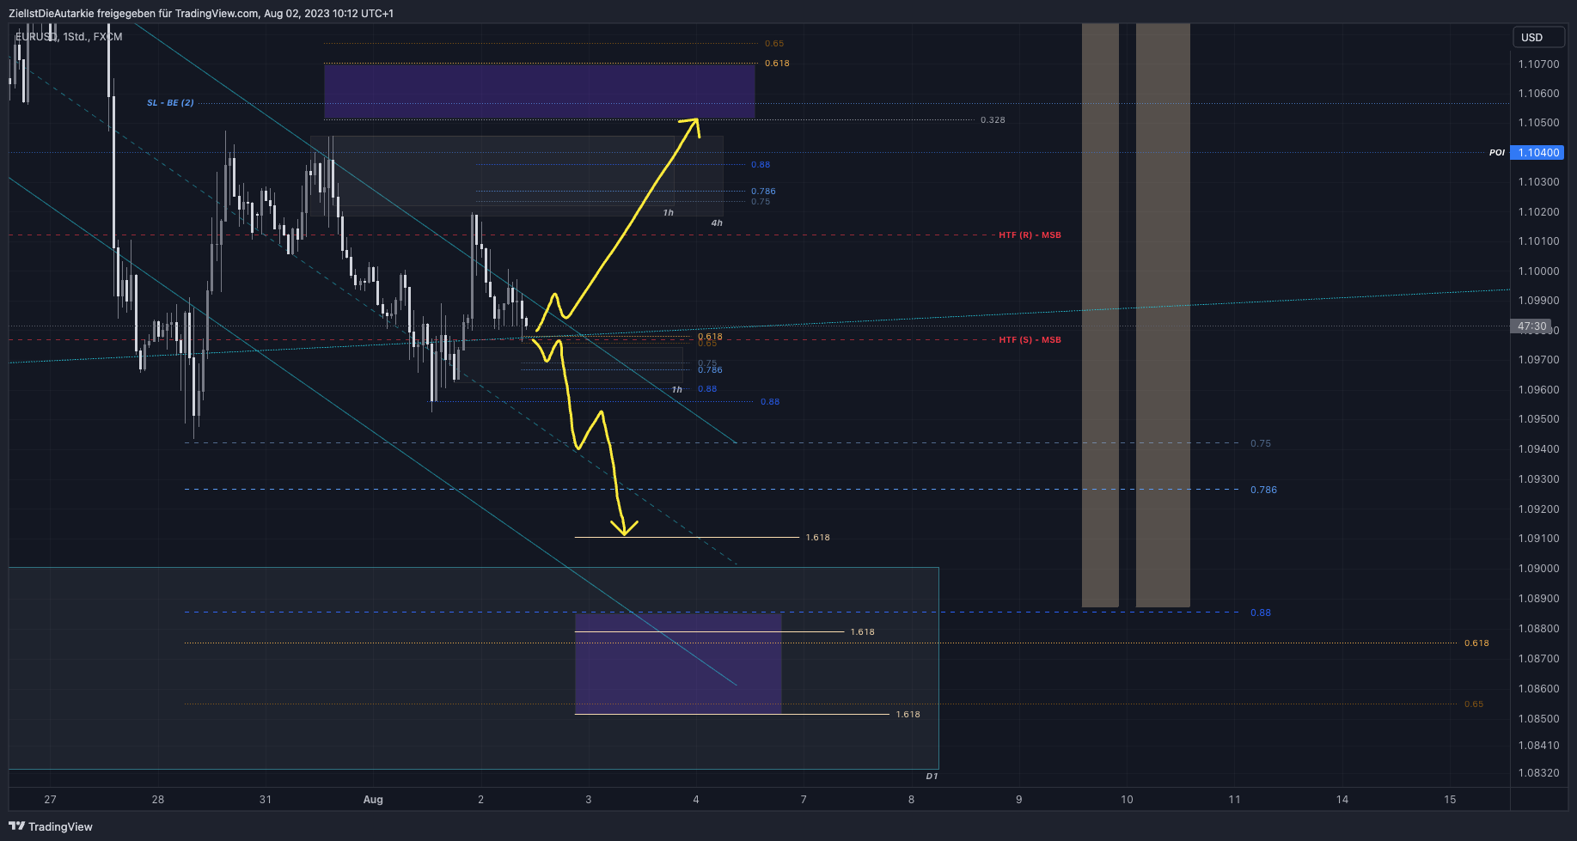Image resolution: width=1577 pixels, height=841 pixels.
Task: Click the 1.10600 price on the price scale
Action: tap(1538, 94)
